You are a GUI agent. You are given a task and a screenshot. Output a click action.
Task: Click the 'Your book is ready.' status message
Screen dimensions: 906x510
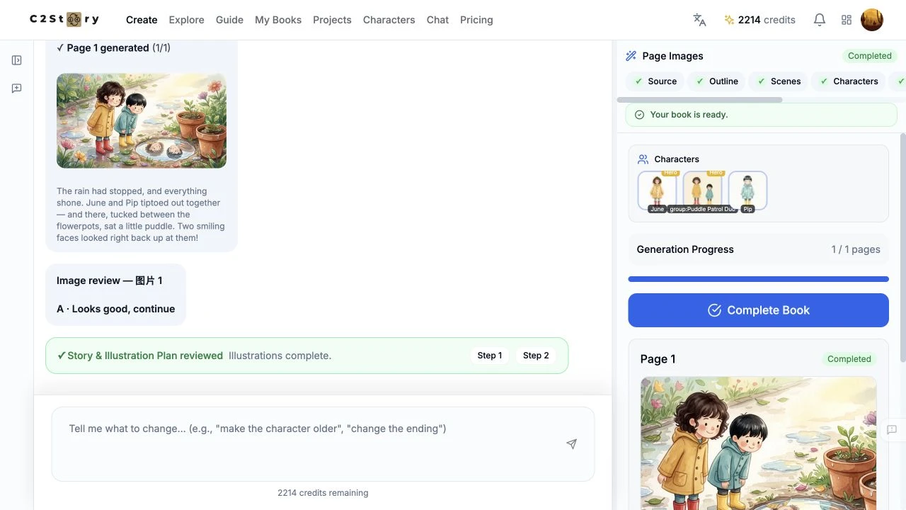[x=761, y=115]
